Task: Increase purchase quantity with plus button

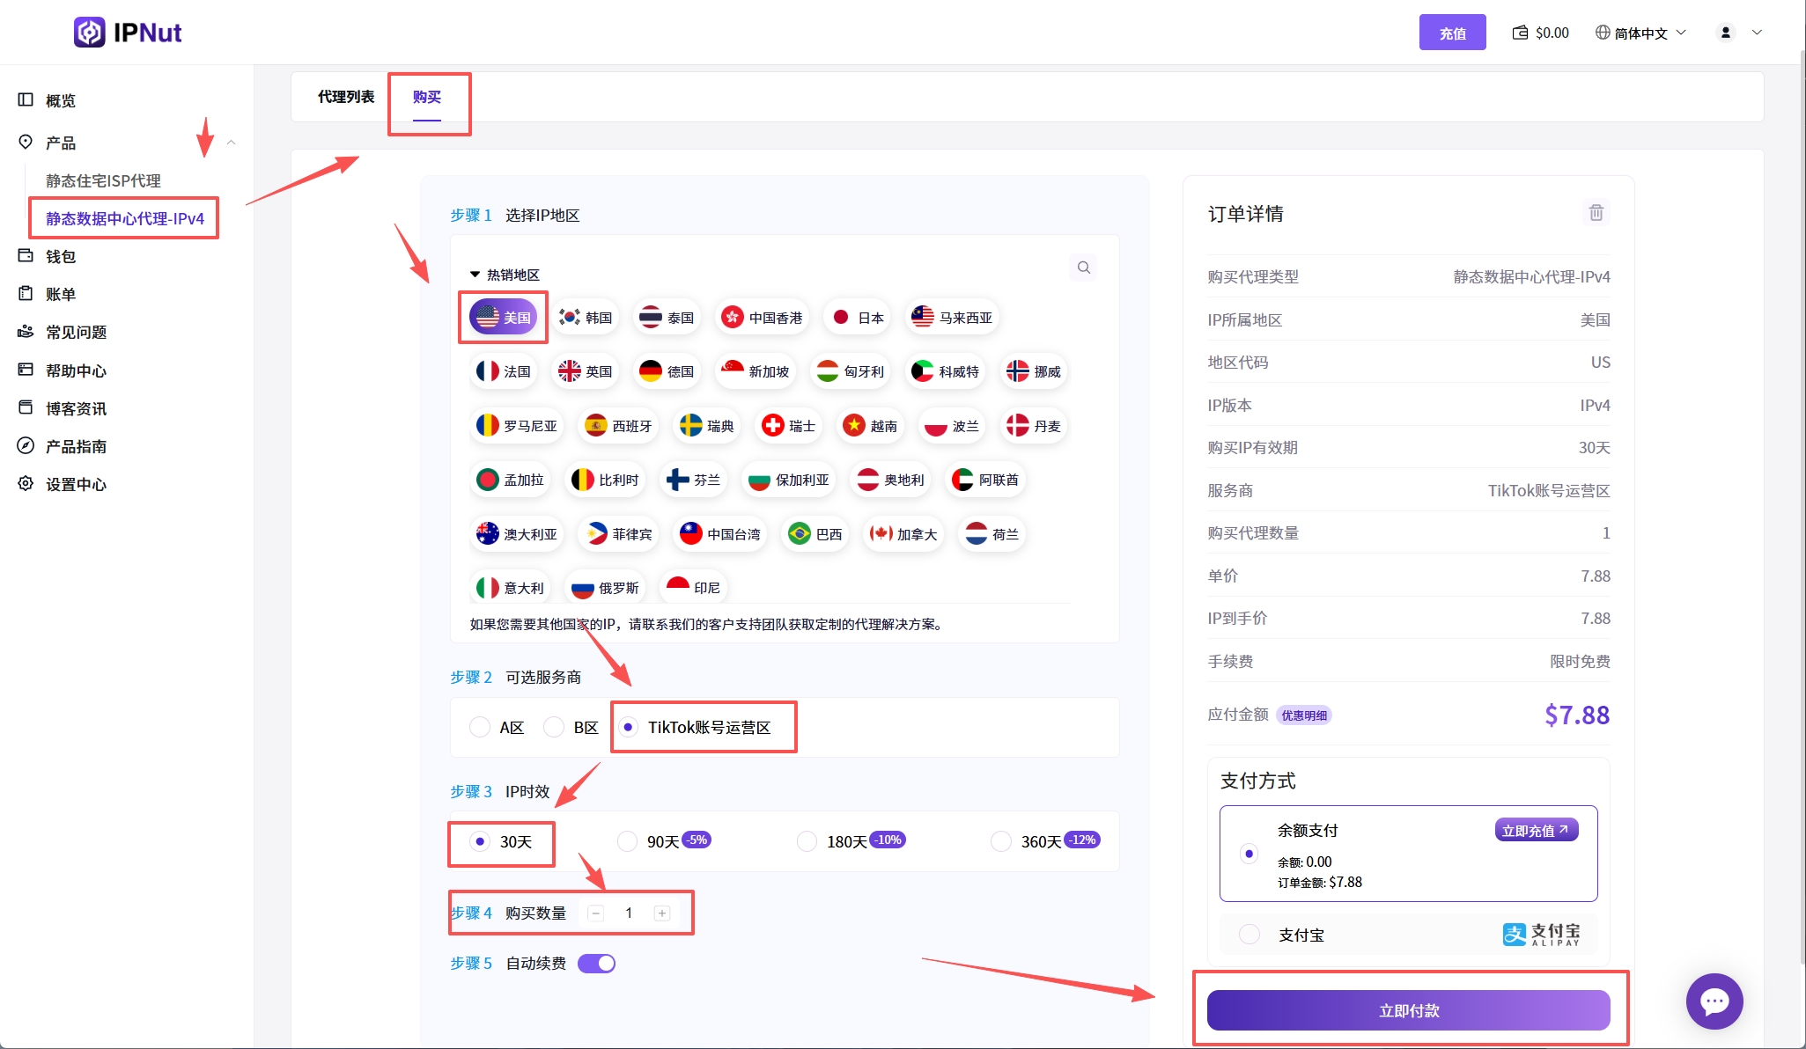Action: (x=662, y=913)
